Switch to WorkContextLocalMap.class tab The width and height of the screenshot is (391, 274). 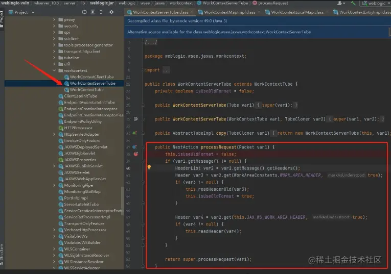click(297, 12)
